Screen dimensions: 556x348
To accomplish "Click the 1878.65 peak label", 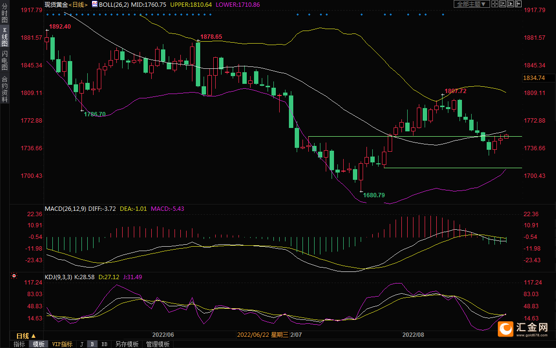I will click(211, 37).
